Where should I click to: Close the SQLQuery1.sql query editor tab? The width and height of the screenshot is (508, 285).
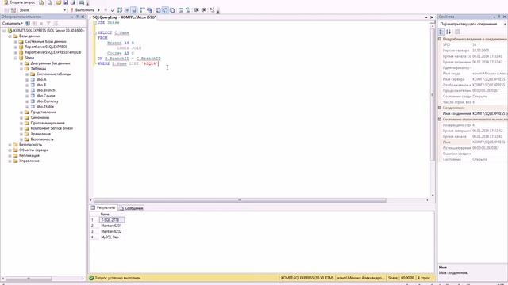point(432,17)
